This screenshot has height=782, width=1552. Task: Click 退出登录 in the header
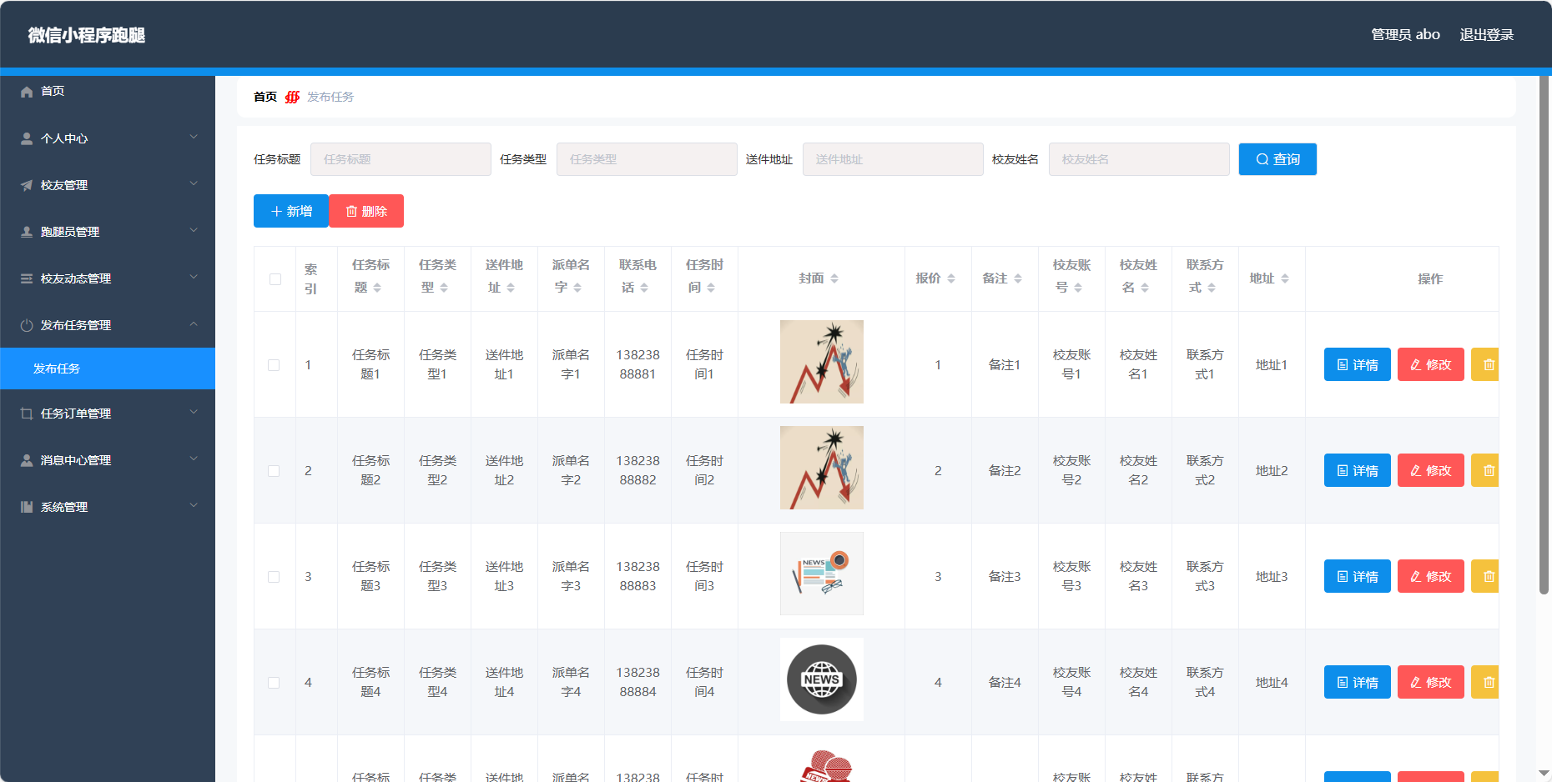pyautogui.click(x=1486, y=35)
